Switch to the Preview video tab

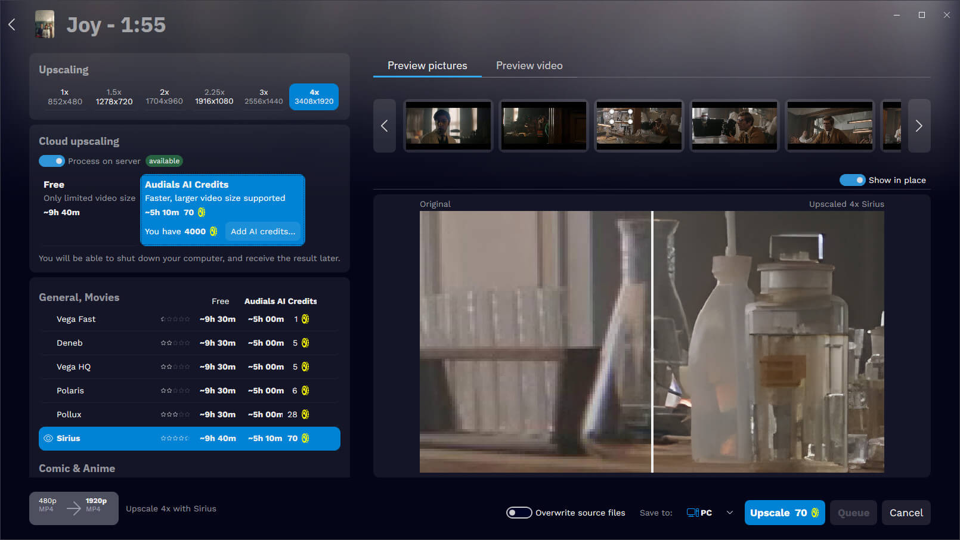click(x=529, y=66)
